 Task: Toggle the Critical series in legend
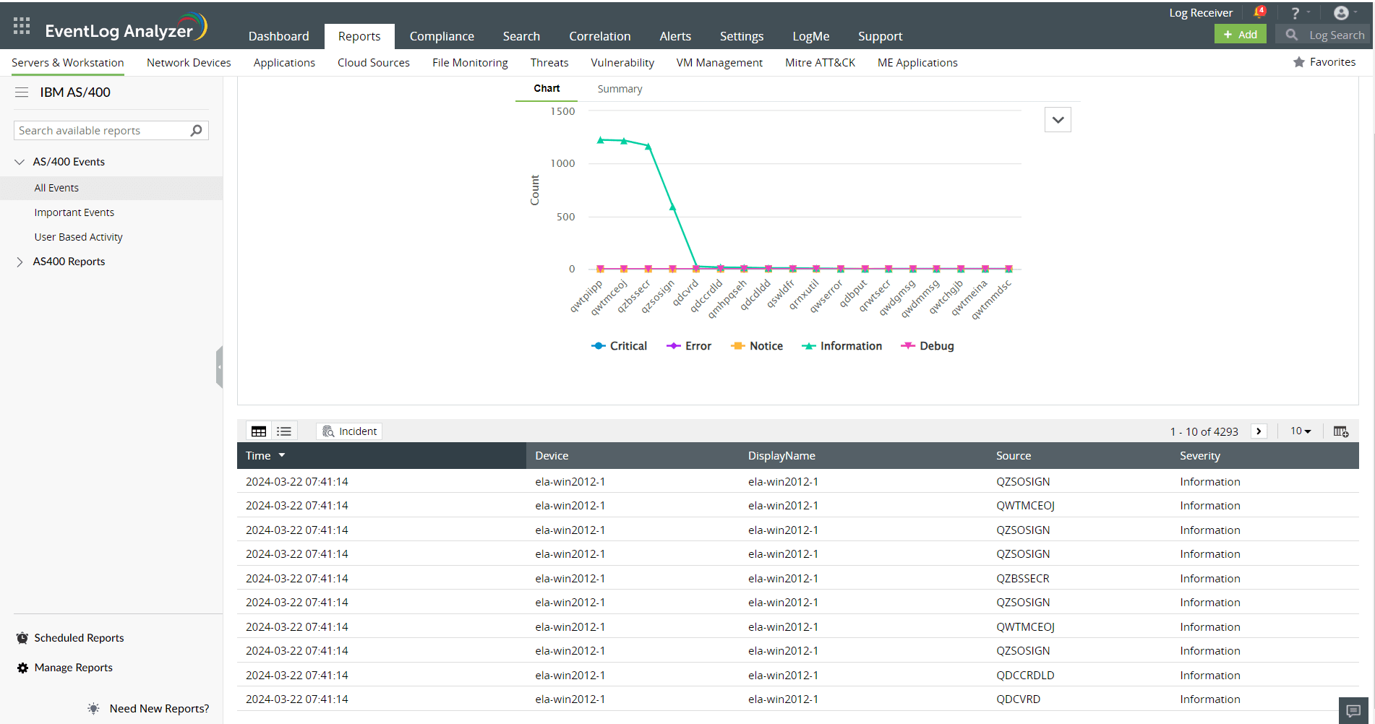tap(619, 346)
